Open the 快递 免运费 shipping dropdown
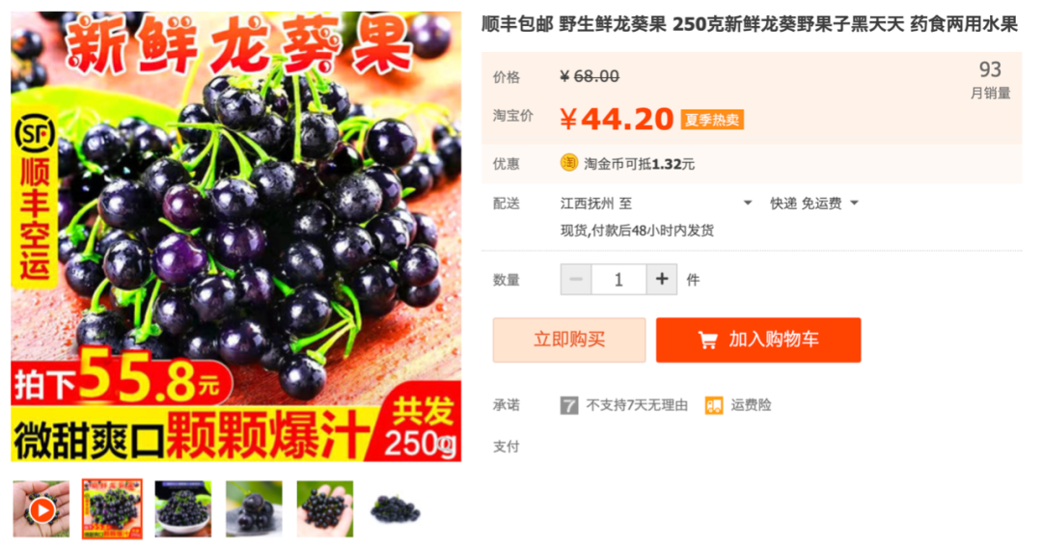1042x547 pixels. (x=814, y=204)
